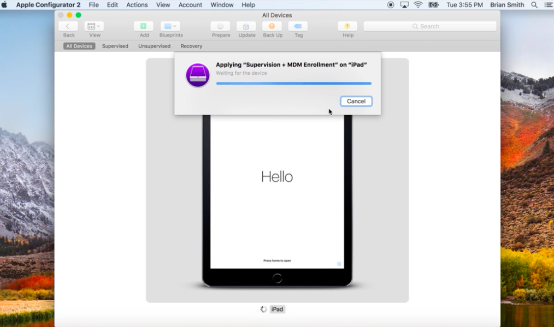This screenshot has height=327, width=554.
Task: Select the All Devices filter tab
Action: click(x=79, y=46)
